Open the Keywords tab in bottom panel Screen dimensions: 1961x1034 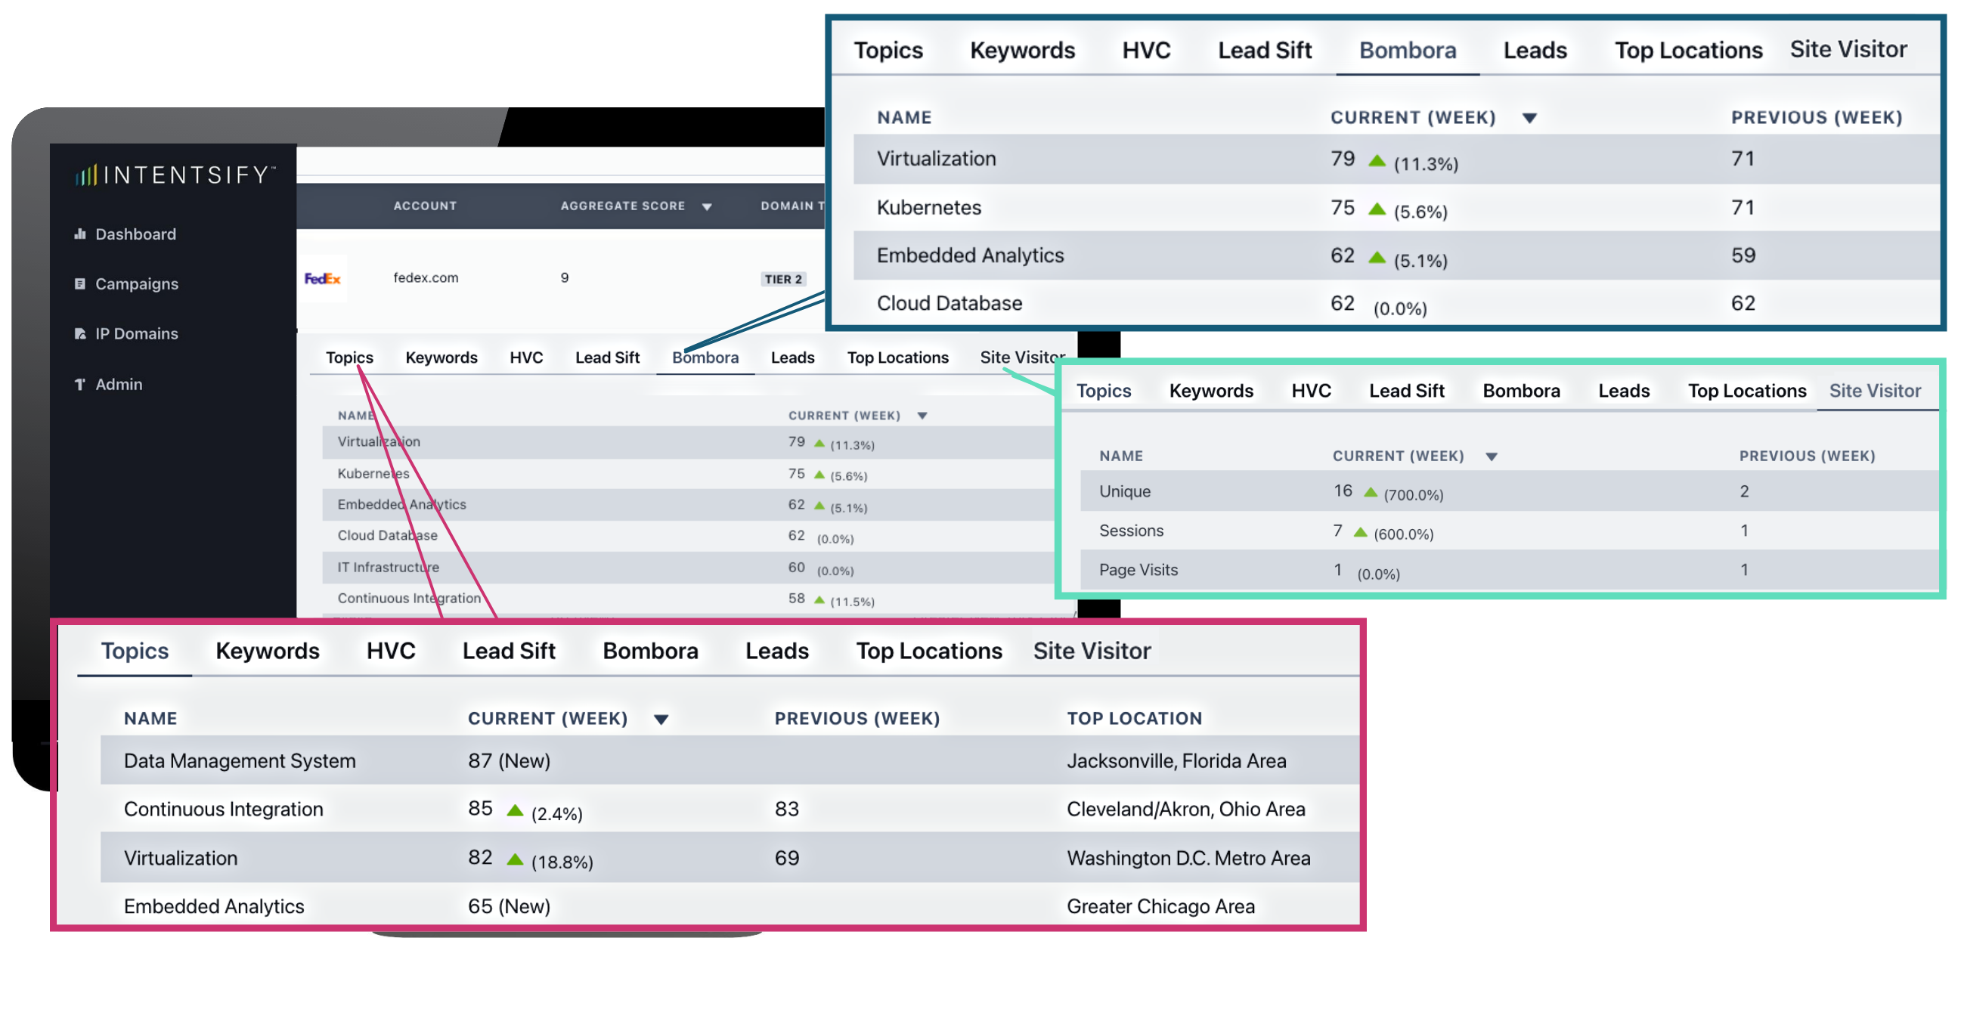point(267,651)
